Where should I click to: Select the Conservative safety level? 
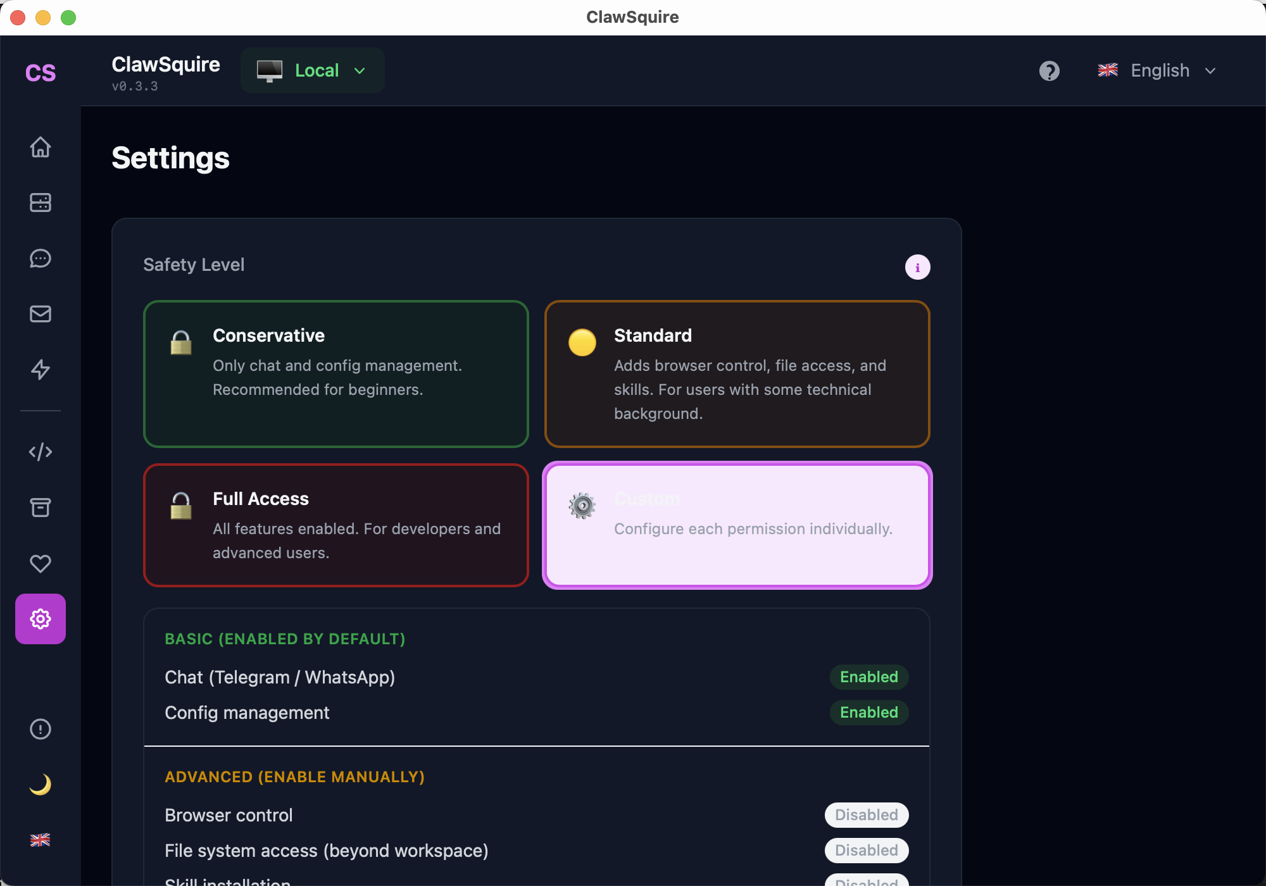click(335, 374)
